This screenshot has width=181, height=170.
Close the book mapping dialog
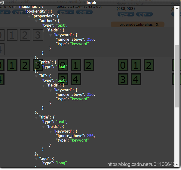coord(2,2)
